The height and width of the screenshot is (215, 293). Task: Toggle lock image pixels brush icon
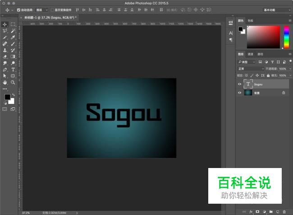click(252, 75)
